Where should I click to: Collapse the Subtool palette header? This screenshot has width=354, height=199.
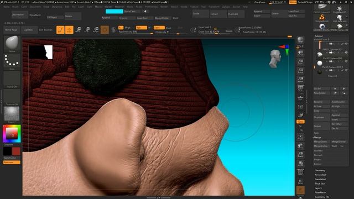(319, 36)
